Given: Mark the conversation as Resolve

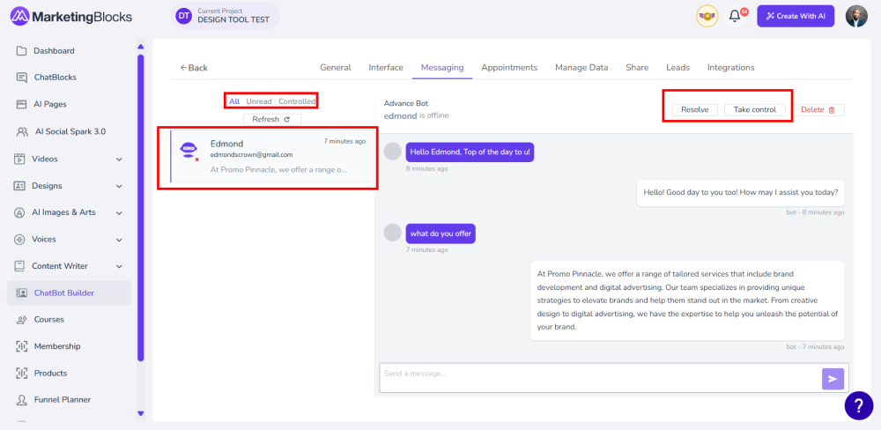Looking at the screenshot, I should 694,109.
